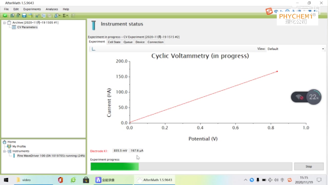Click the Cyclic Voltammetry plot title
This screenshot has height=185, width=328.
[200, 56]
